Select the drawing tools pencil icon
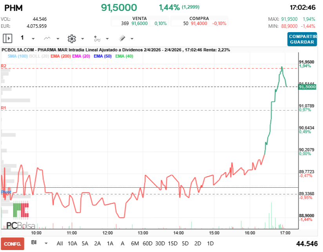323x252 pixels. tap(122, 38)
